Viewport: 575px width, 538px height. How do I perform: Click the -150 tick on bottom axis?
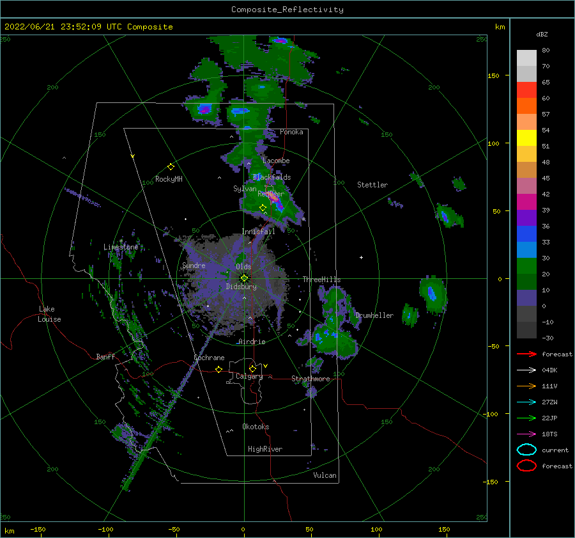(38, 529)
